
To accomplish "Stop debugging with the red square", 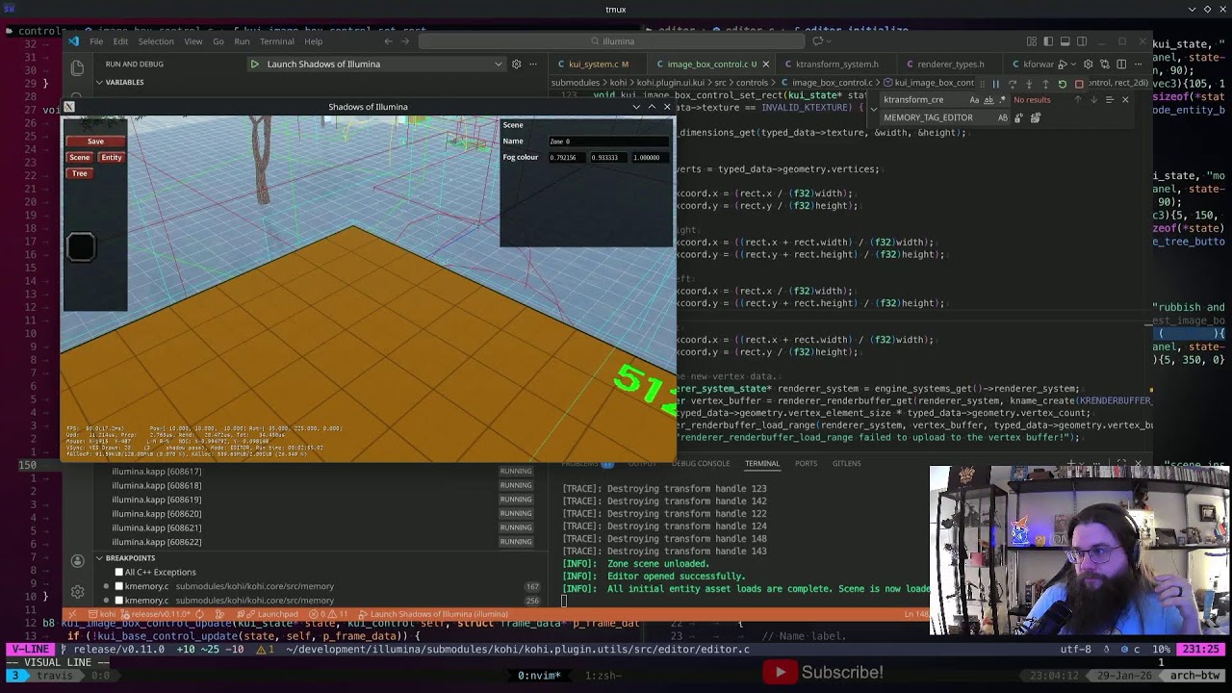I will [1079, 84].
